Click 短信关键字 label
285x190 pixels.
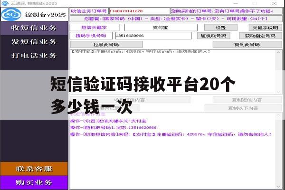(95, 28)
